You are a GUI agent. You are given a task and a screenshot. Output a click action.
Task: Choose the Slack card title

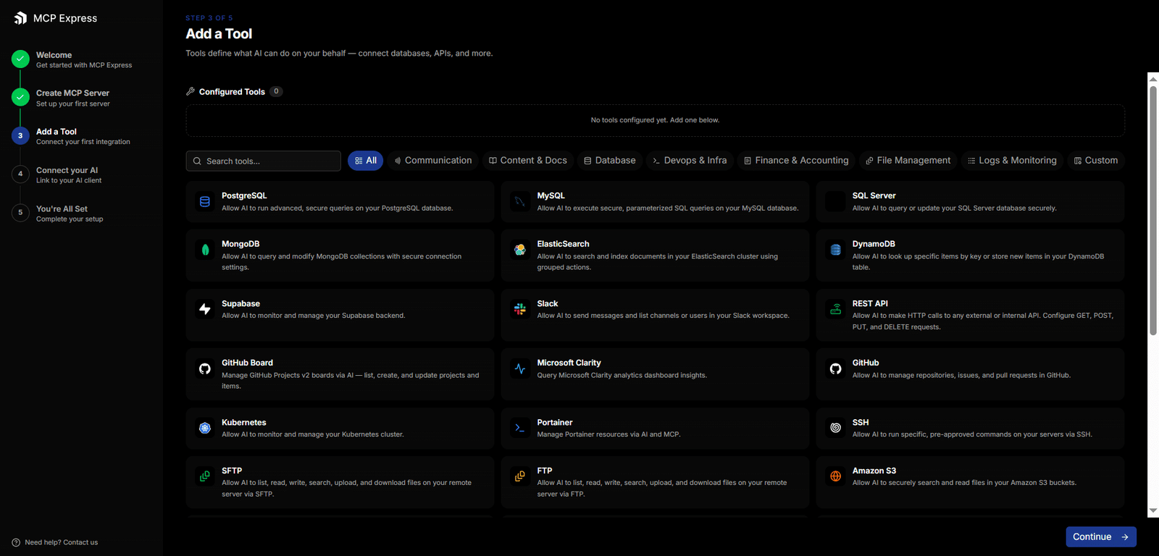[548, 303]
